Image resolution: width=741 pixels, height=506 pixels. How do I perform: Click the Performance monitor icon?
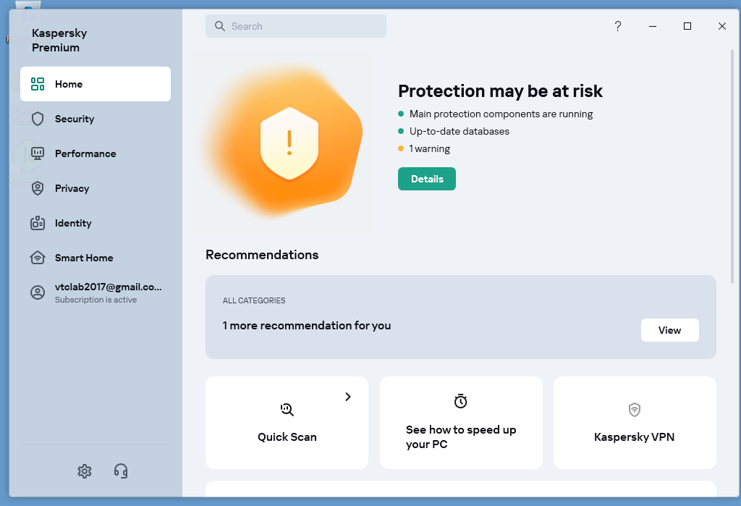38,153
